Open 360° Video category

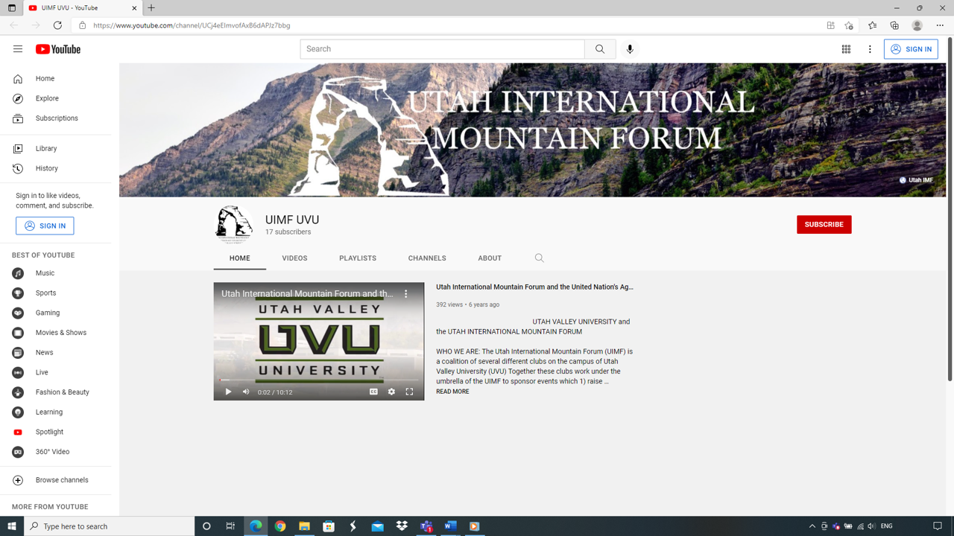pos(56,452)
